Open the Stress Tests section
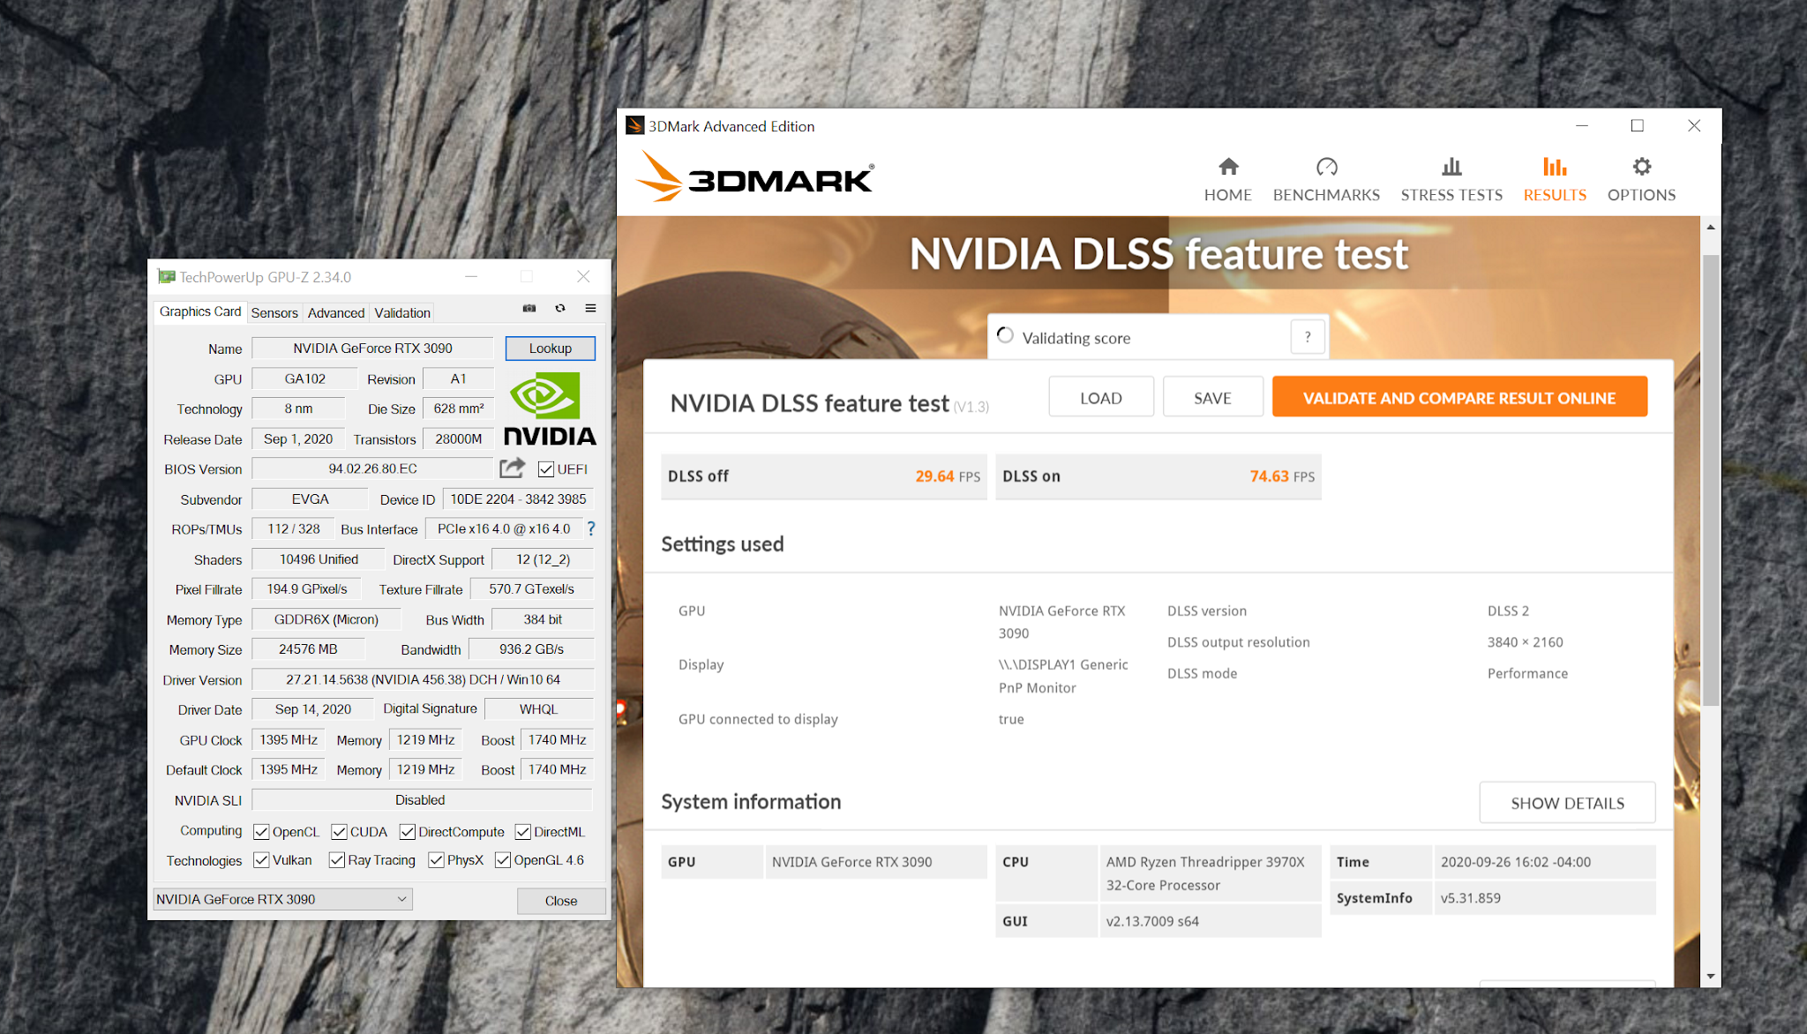The width and height of the screenshot is (1807, 1034). click(1451, 179)
